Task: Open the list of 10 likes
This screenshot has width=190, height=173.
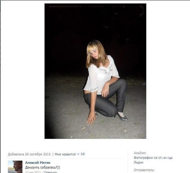Action: pos(83,154)
